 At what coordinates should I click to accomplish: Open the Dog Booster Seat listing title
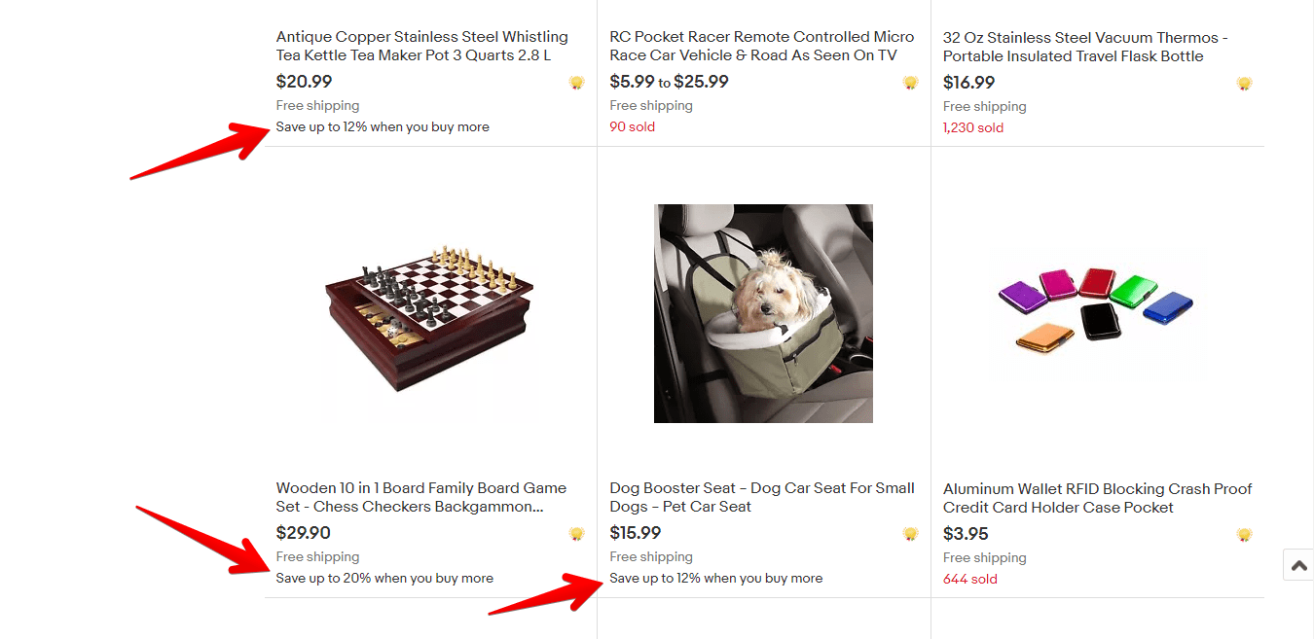[761, 496]
